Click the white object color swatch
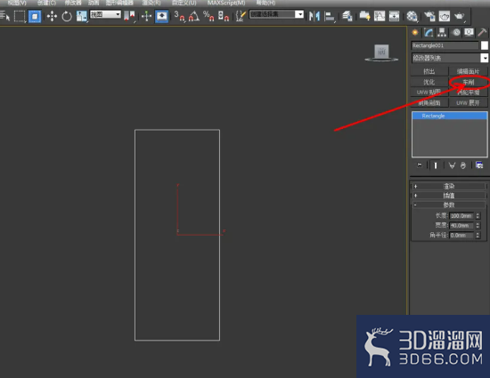Viewport: 490px width, 378px height. [485, 45]
